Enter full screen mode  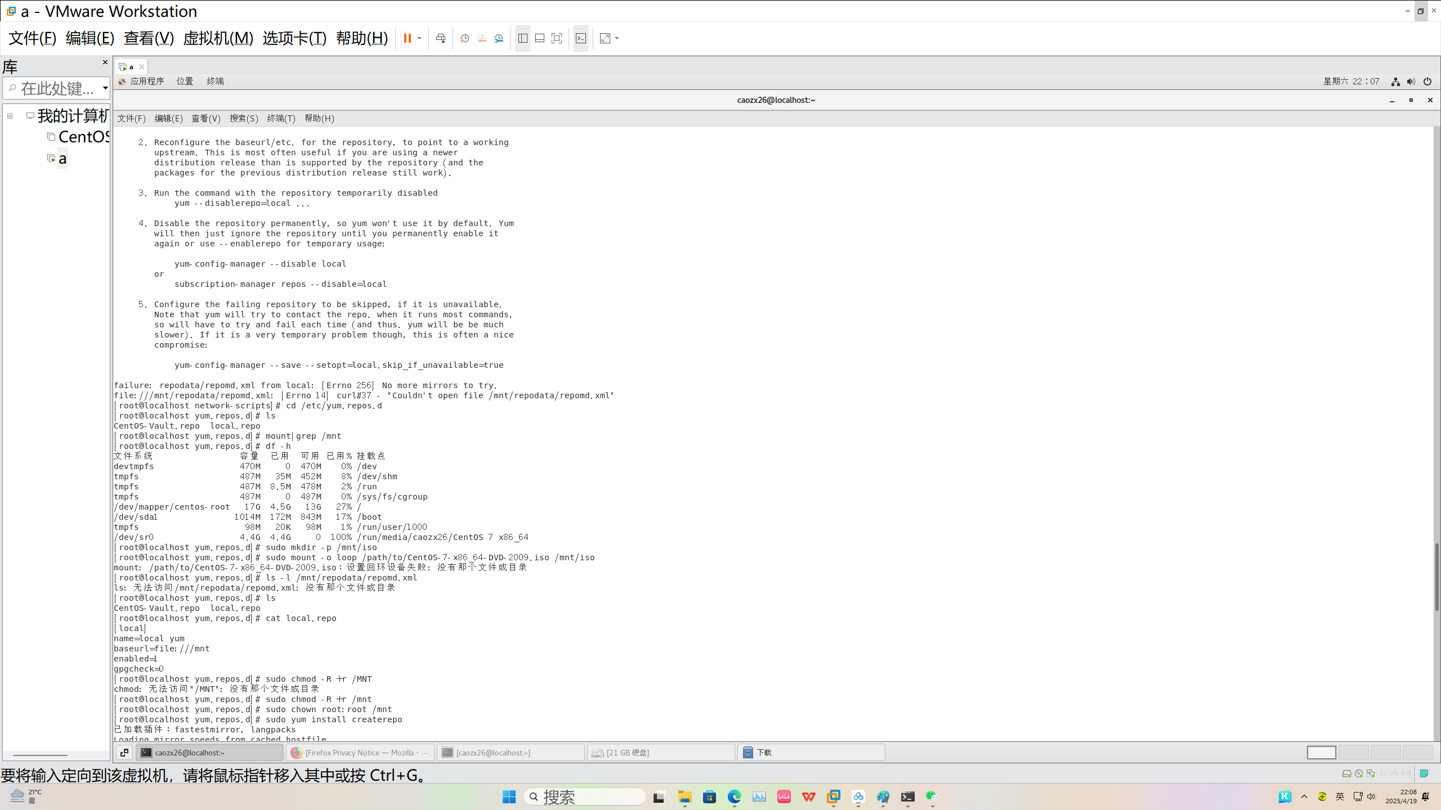pos(557,38)
